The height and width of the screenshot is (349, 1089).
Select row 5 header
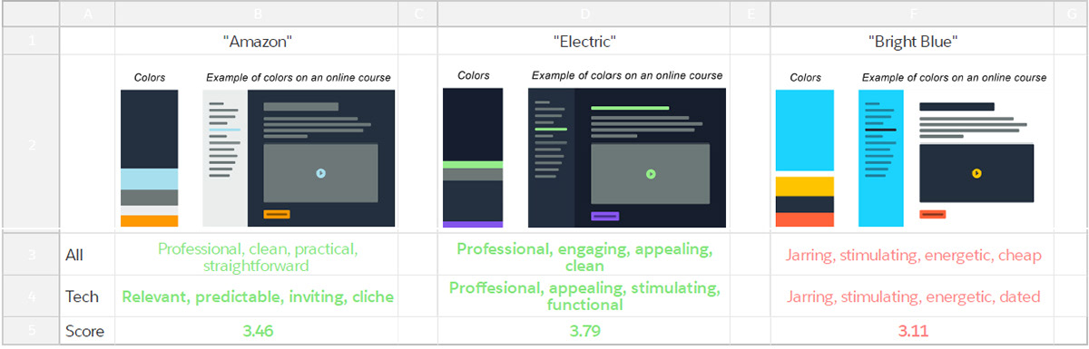point(30,331)
